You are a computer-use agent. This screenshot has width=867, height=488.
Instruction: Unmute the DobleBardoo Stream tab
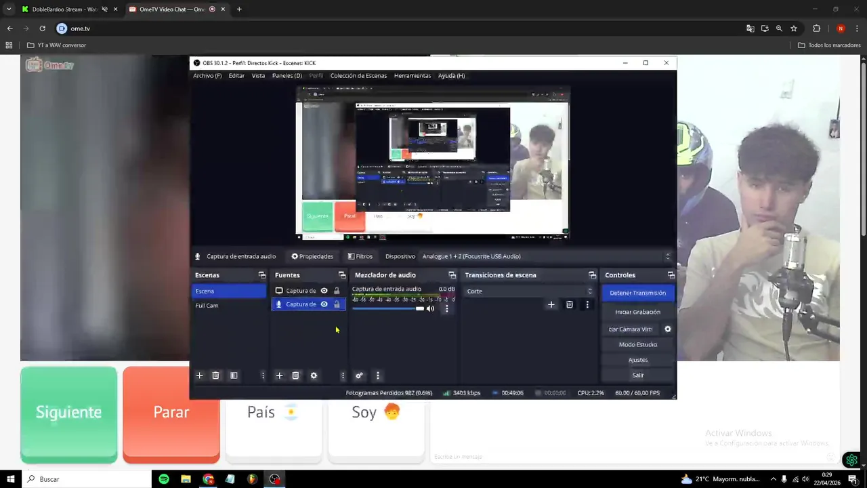point(104,9)
